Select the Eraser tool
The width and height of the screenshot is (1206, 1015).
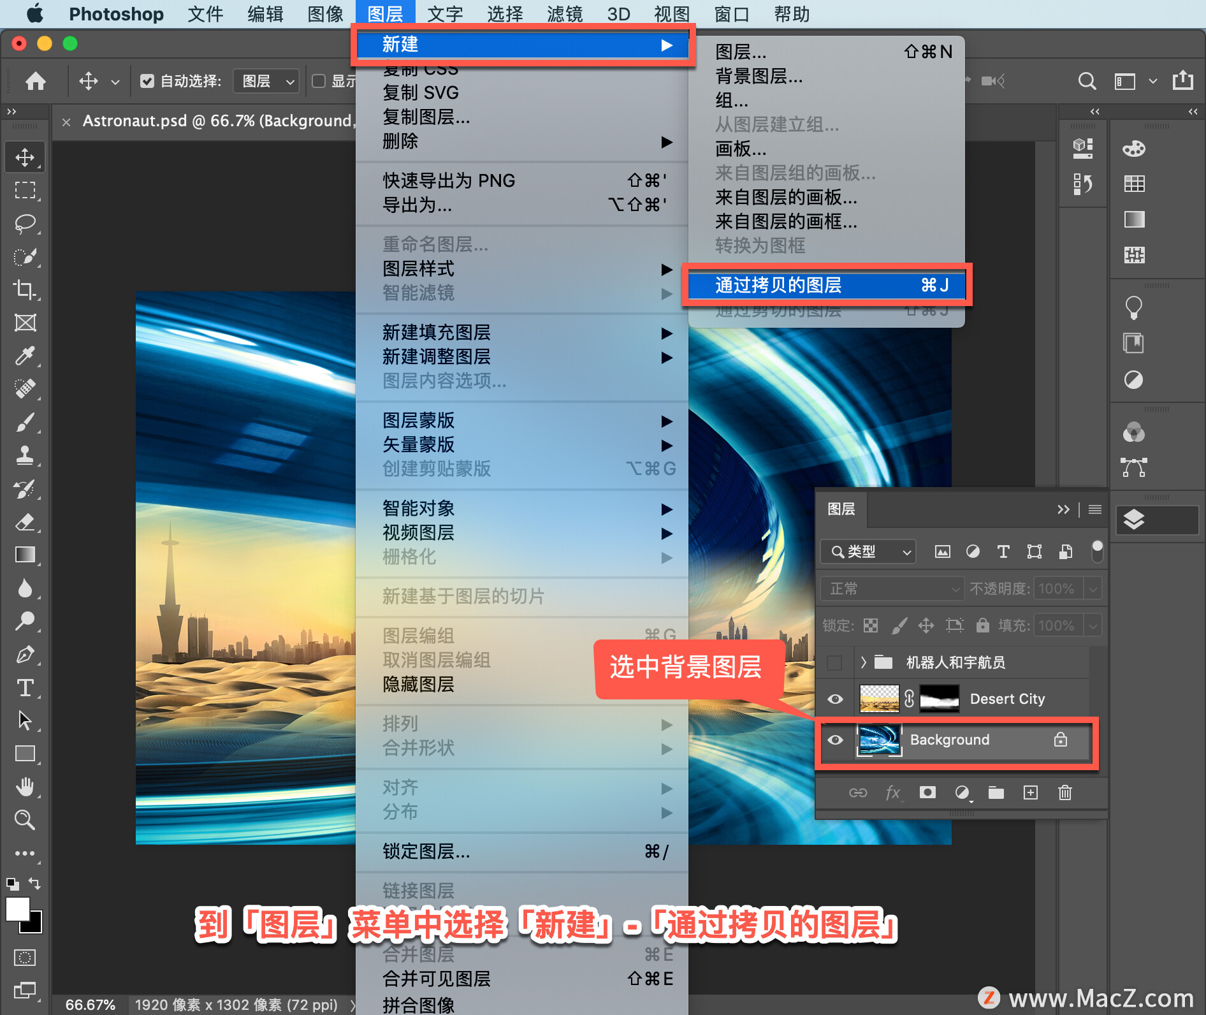click(25, 522)
